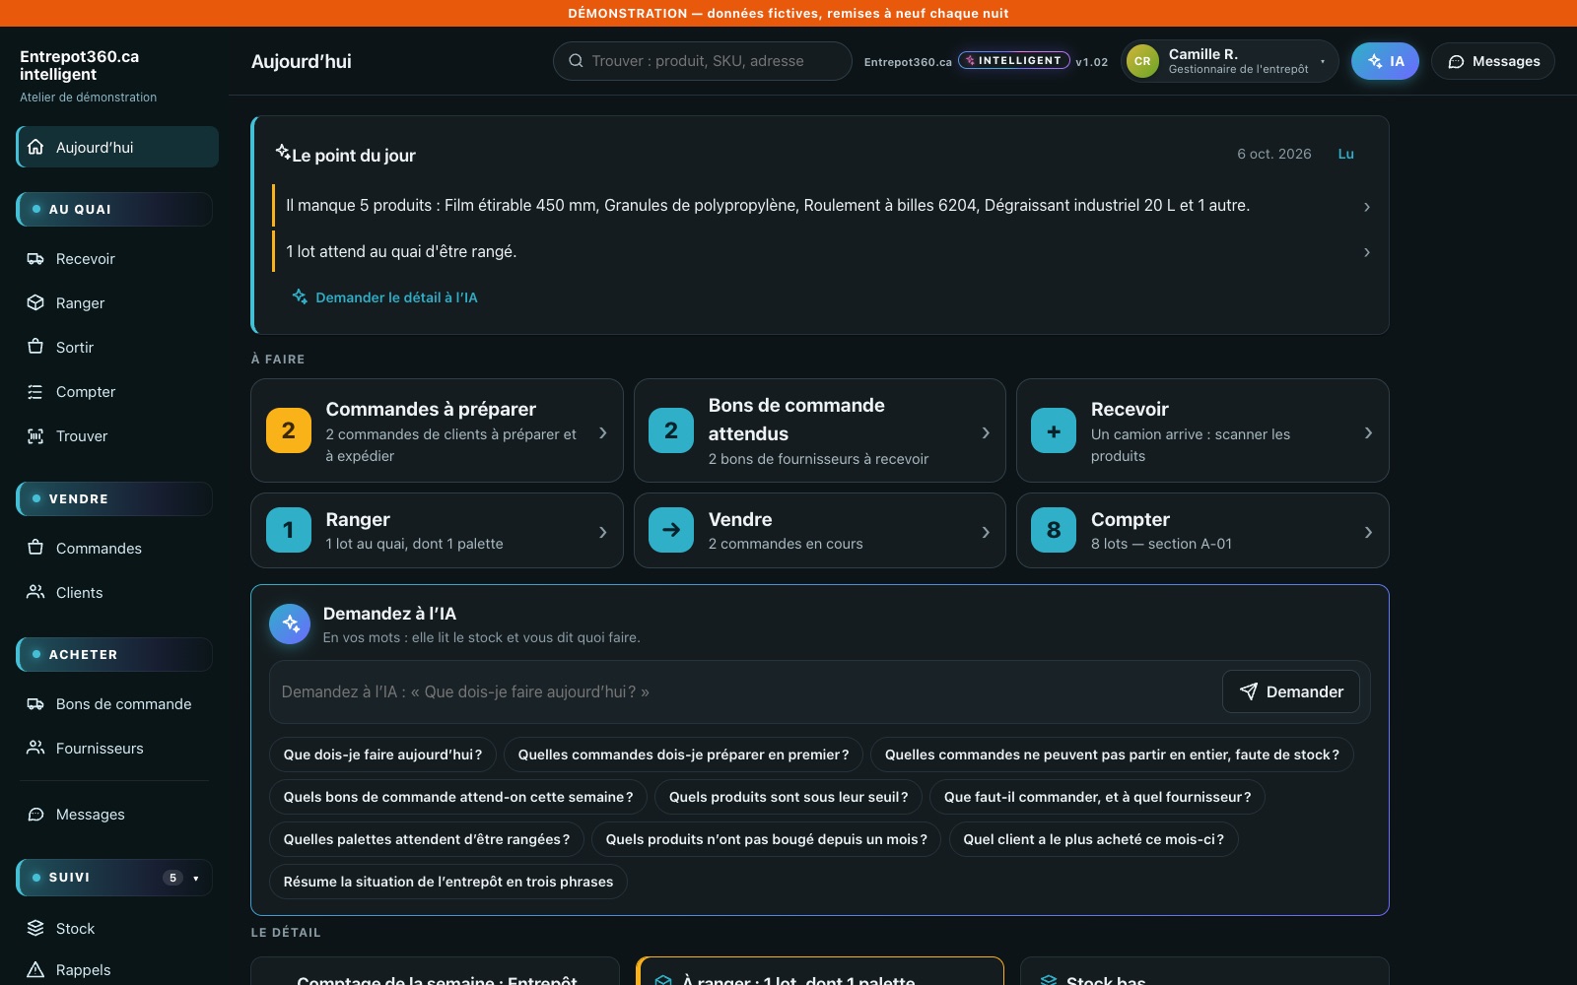1577x985 pixels.
Task: Open Bons de commande truck icon
Action: pyautogui.click(x=35, y=704)
